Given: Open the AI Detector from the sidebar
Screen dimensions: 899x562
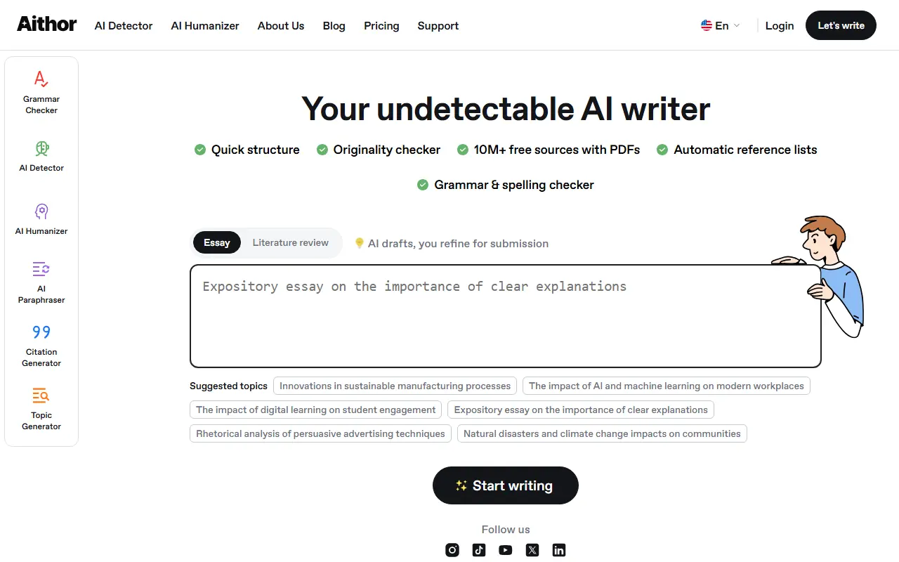Looking at the screenshot, I should [41, 155].
